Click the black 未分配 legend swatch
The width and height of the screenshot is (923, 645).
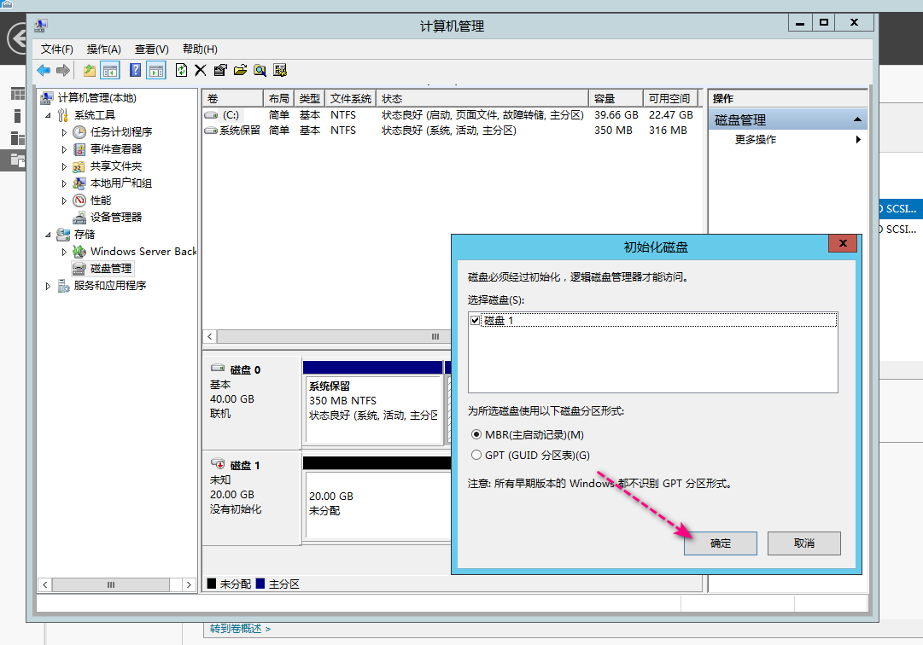point(211,584)
